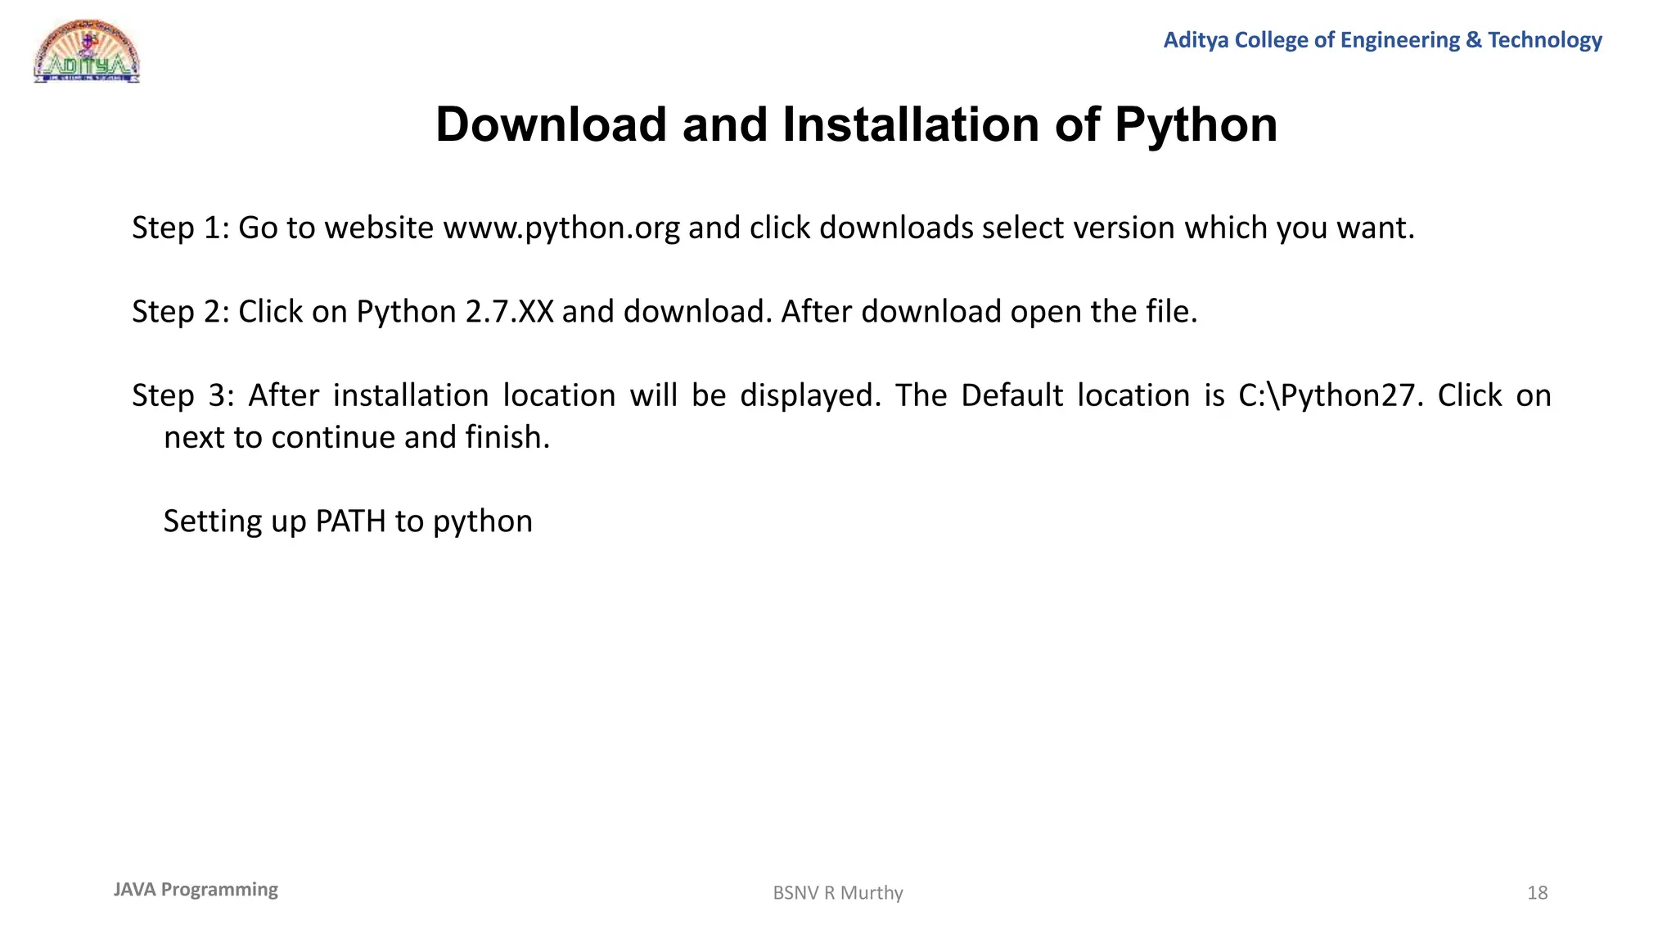Click the 'Setting up PATH to python' line
This screenshot has width=1676, height=943.
pyautogui.click(x=348, y=521)
